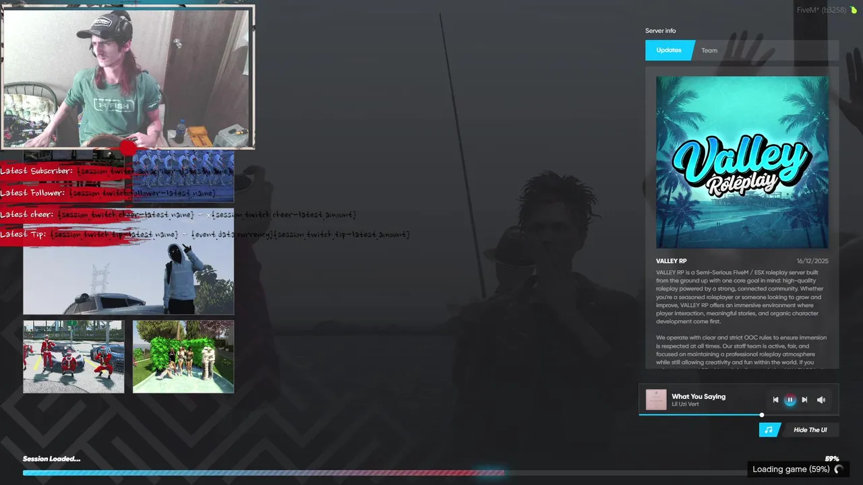Click the main loading progress bar

pos(431,473)
